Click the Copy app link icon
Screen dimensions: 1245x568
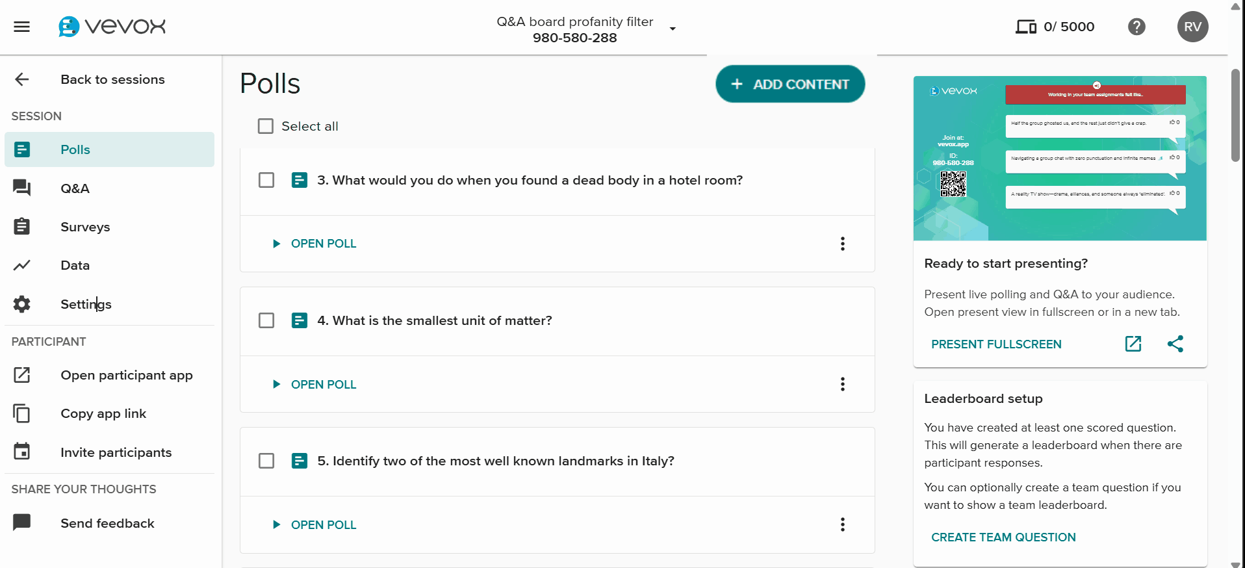point(21,413)
